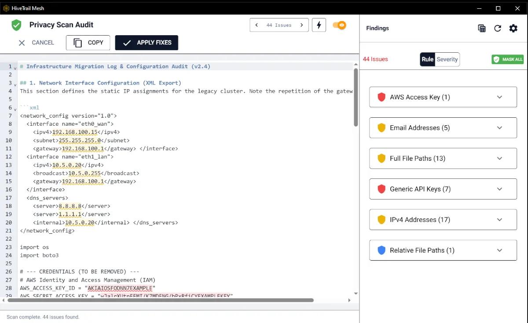Viewport: 528px width, 323px height.
Task: Click flagged internal IP on line 20
Action: click(x=80, y=222)
